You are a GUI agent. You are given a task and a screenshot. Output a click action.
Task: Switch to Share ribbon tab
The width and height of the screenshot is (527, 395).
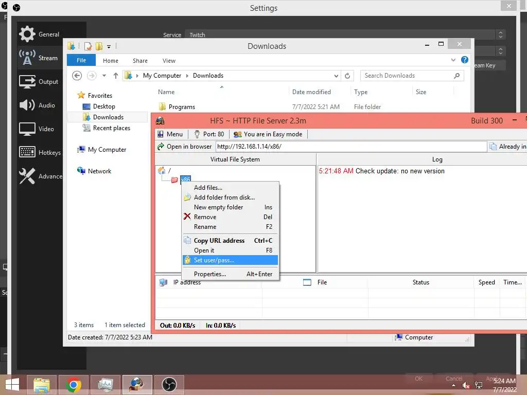pos(140,61)
